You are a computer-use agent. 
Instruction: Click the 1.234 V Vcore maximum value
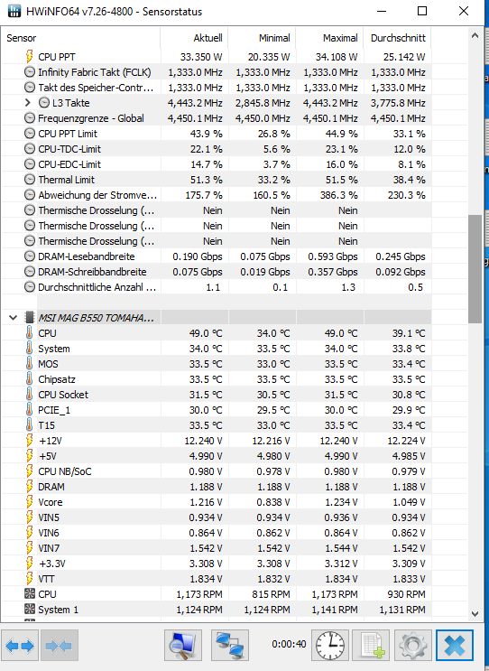339,502
